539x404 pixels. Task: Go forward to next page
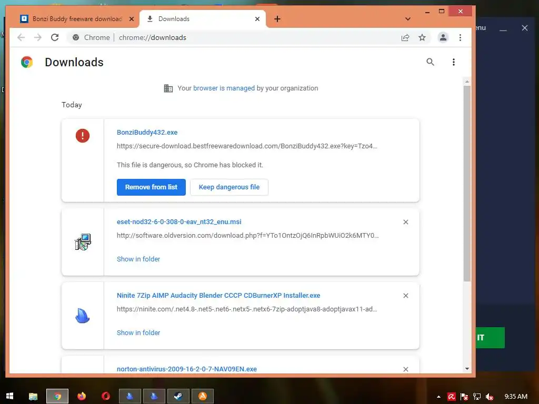pos(38,37)
